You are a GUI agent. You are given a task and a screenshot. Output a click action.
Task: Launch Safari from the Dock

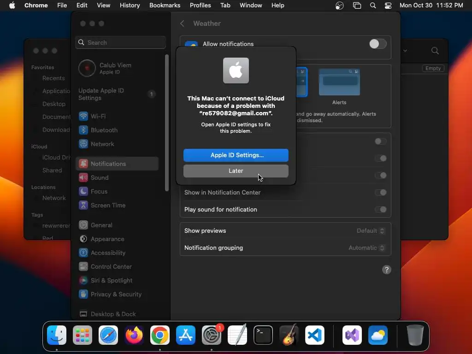click(x=108, y=335)
